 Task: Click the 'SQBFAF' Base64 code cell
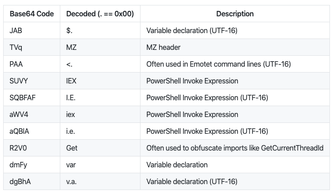click(21, 98)
